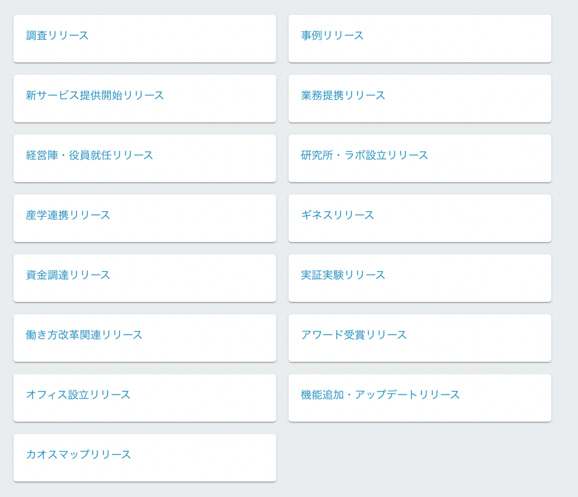Select 新サービス提供開始リリース
Viewport: 578px width, 497px height.
click(95, 96)
